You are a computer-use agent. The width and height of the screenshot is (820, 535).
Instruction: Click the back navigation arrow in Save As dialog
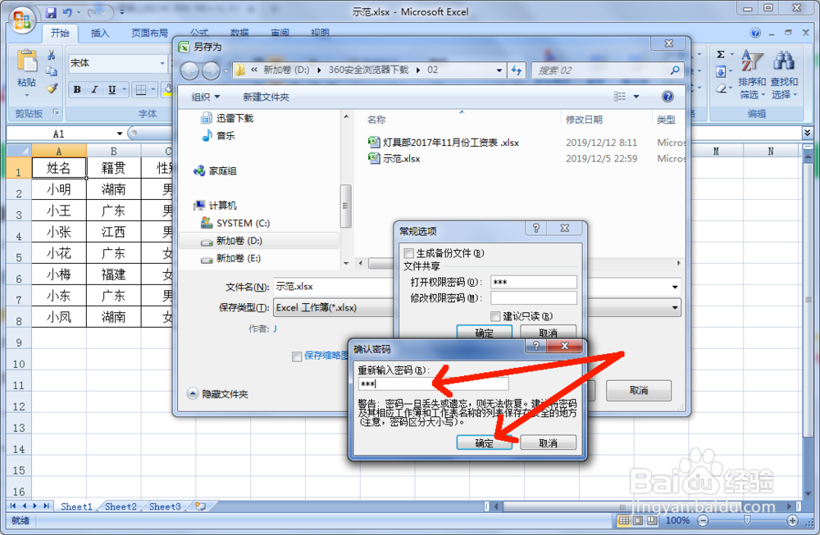(x=189, y=70)
